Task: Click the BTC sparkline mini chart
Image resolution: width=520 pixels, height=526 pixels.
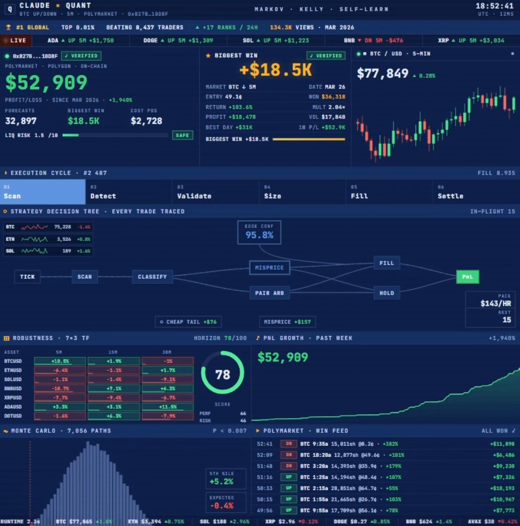Action: [34, 227]
